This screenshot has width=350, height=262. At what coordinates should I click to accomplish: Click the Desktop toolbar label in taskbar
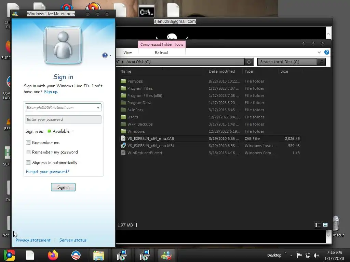274,255
